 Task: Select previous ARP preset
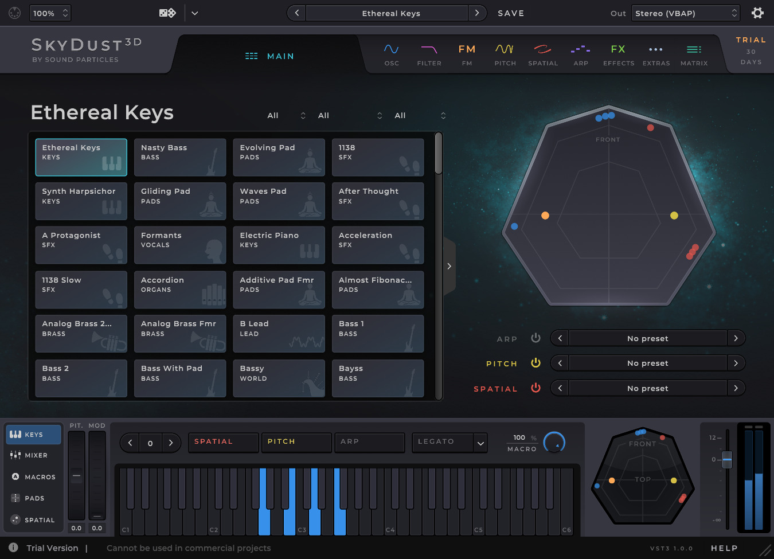(560, 338)
